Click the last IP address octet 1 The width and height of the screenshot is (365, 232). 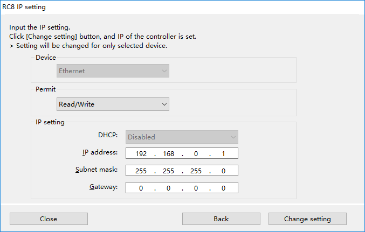[x=223, y=153]
